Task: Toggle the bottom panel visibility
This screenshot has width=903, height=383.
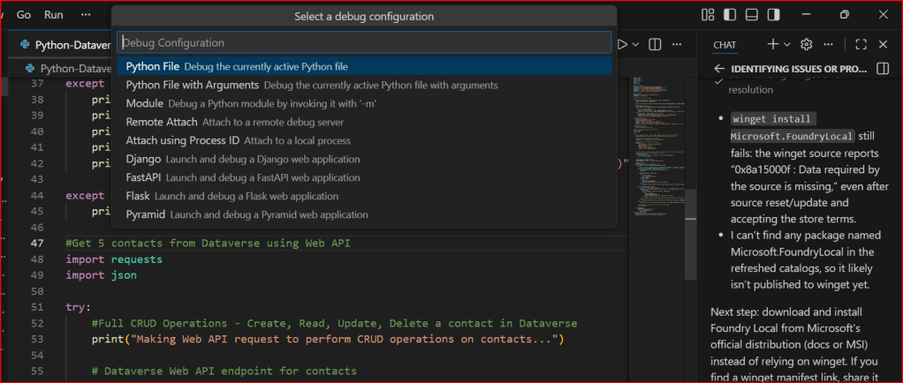Action: coord(751,15)
